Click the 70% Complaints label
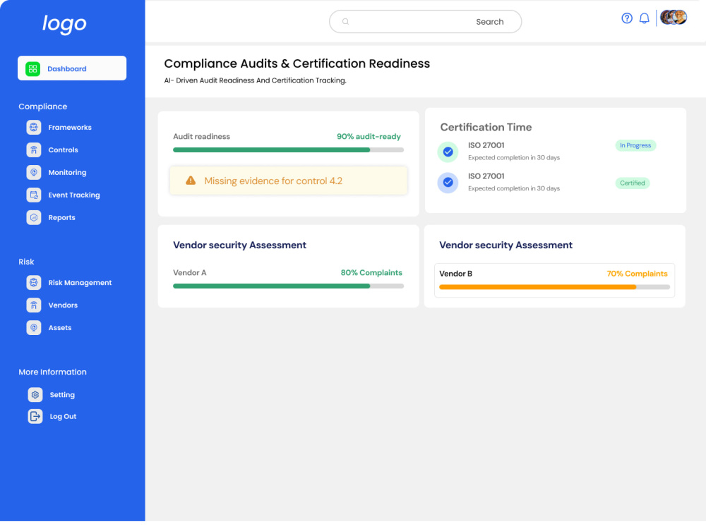This screenshot has height=529, width=706. (637, 274)
